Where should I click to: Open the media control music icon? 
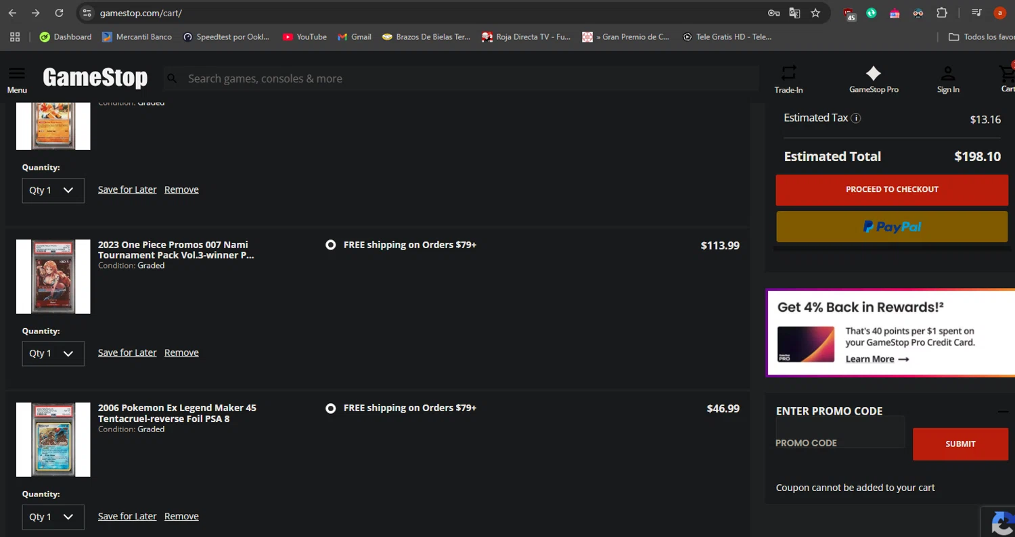[976, 13]
